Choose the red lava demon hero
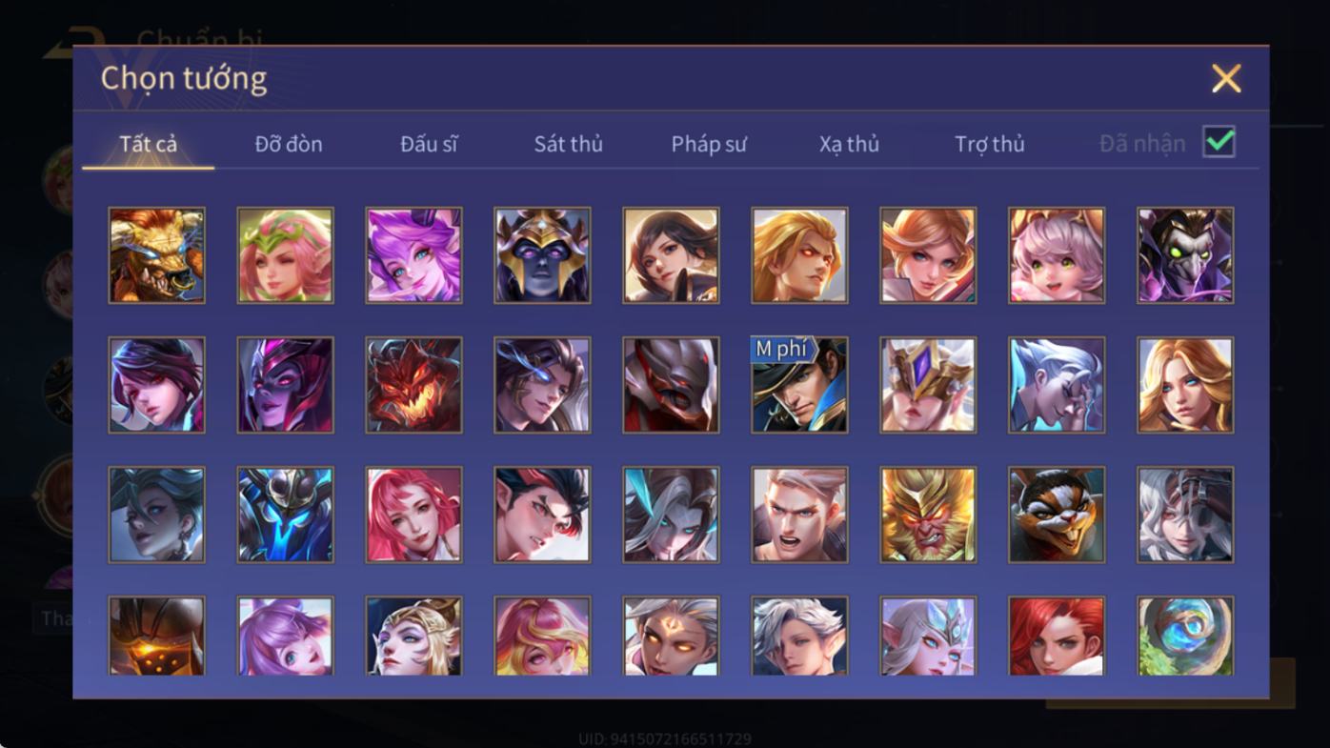The image size is (1330, 748). click(x=413, y=385)
